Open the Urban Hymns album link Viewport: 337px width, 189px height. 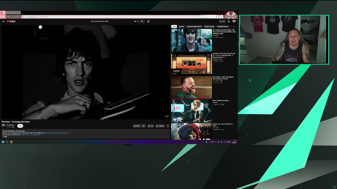pyautogui.click(x=57, y=133)
